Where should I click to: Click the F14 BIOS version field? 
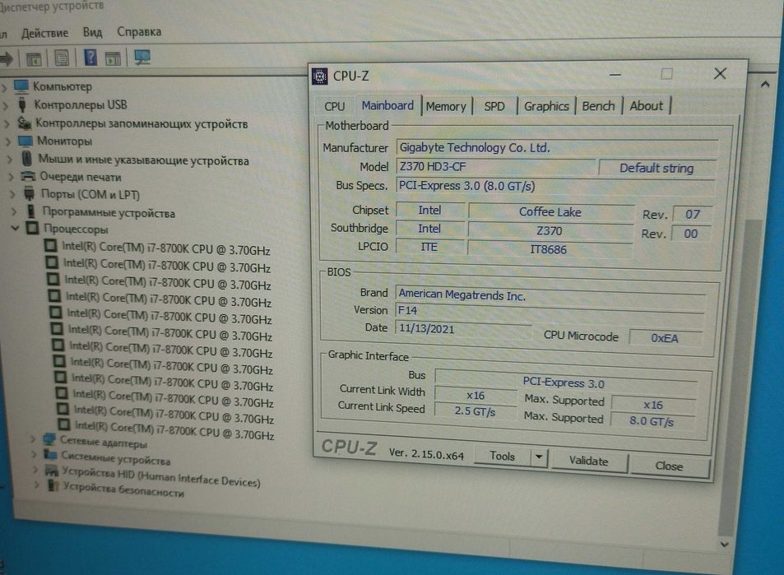point(549,311)
